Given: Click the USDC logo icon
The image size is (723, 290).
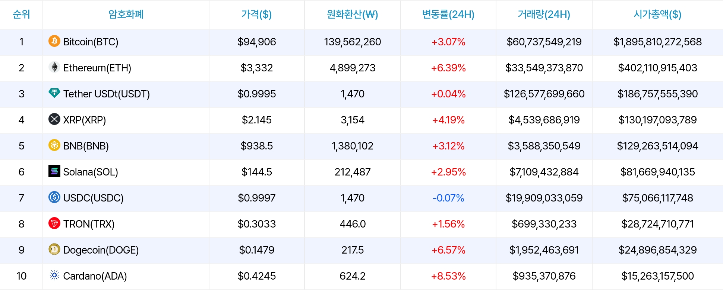Looking at the screenshot, I should click(x=54, y=197).
